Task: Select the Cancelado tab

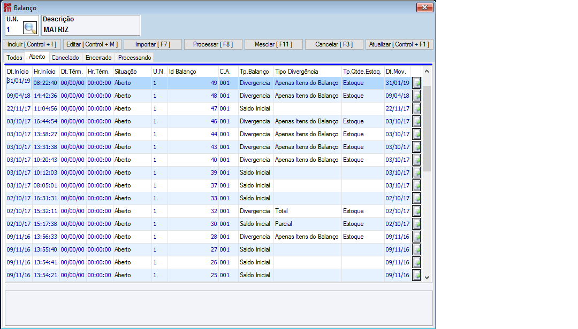Action: [65, 58]
